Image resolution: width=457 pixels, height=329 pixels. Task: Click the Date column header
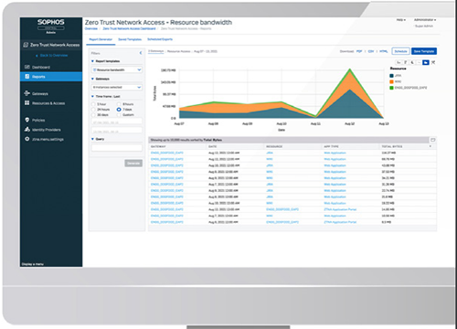click(212, 146)
